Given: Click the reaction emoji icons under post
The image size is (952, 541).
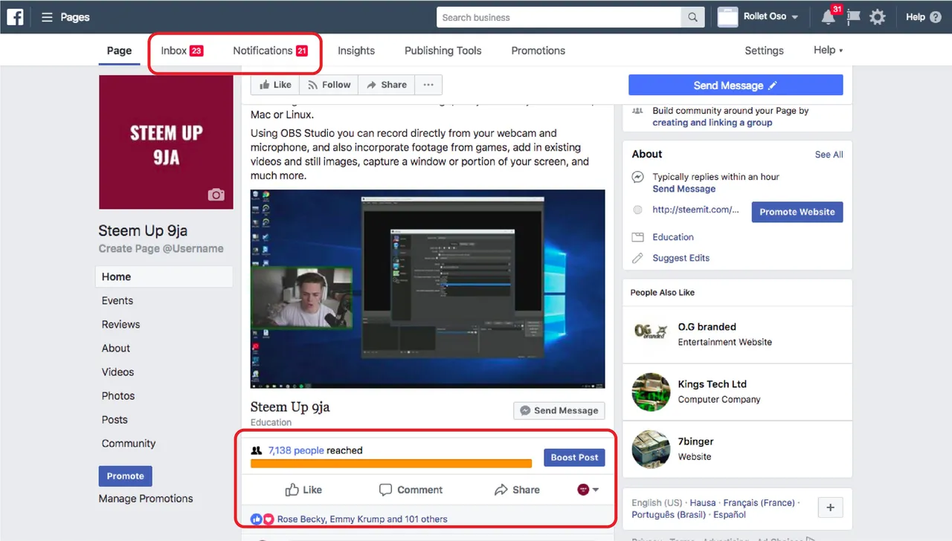Looking at the screenshot, I should (x=263, y=519).
